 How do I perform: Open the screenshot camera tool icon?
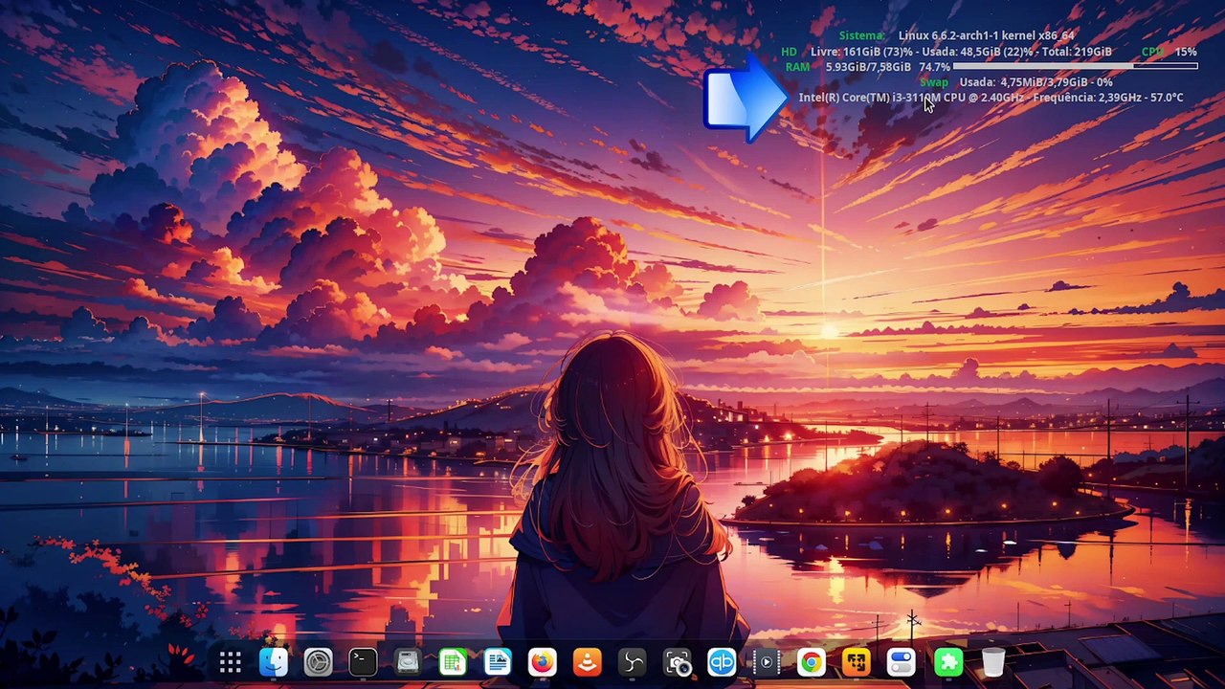[x=677, y=662]
